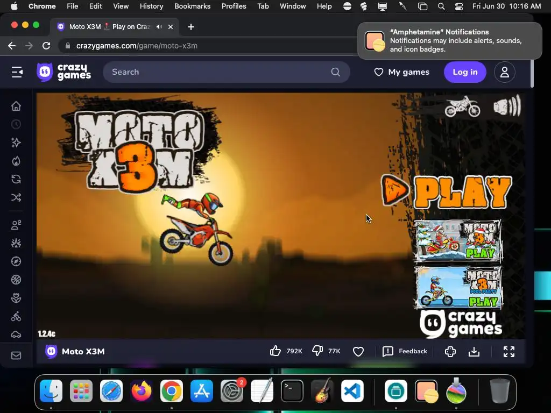
Task: Open Action explosion icon in sidebar
Action: [x=16, y=243]
